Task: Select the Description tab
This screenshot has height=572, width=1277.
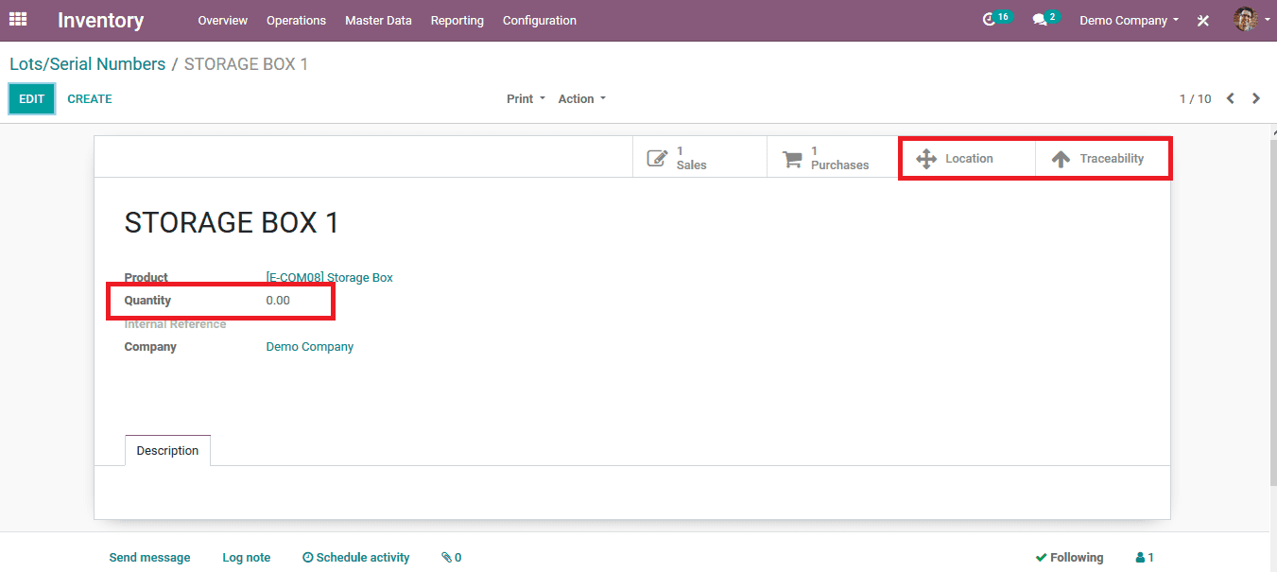Action: tap(167, 450)
